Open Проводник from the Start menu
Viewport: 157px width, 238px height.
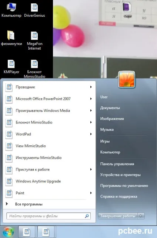[x=49, y=87]
